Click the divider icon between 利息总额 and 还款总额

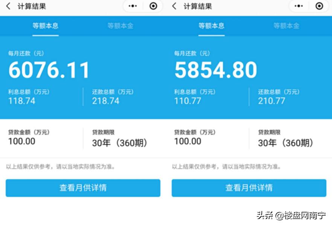click(82, 97)
